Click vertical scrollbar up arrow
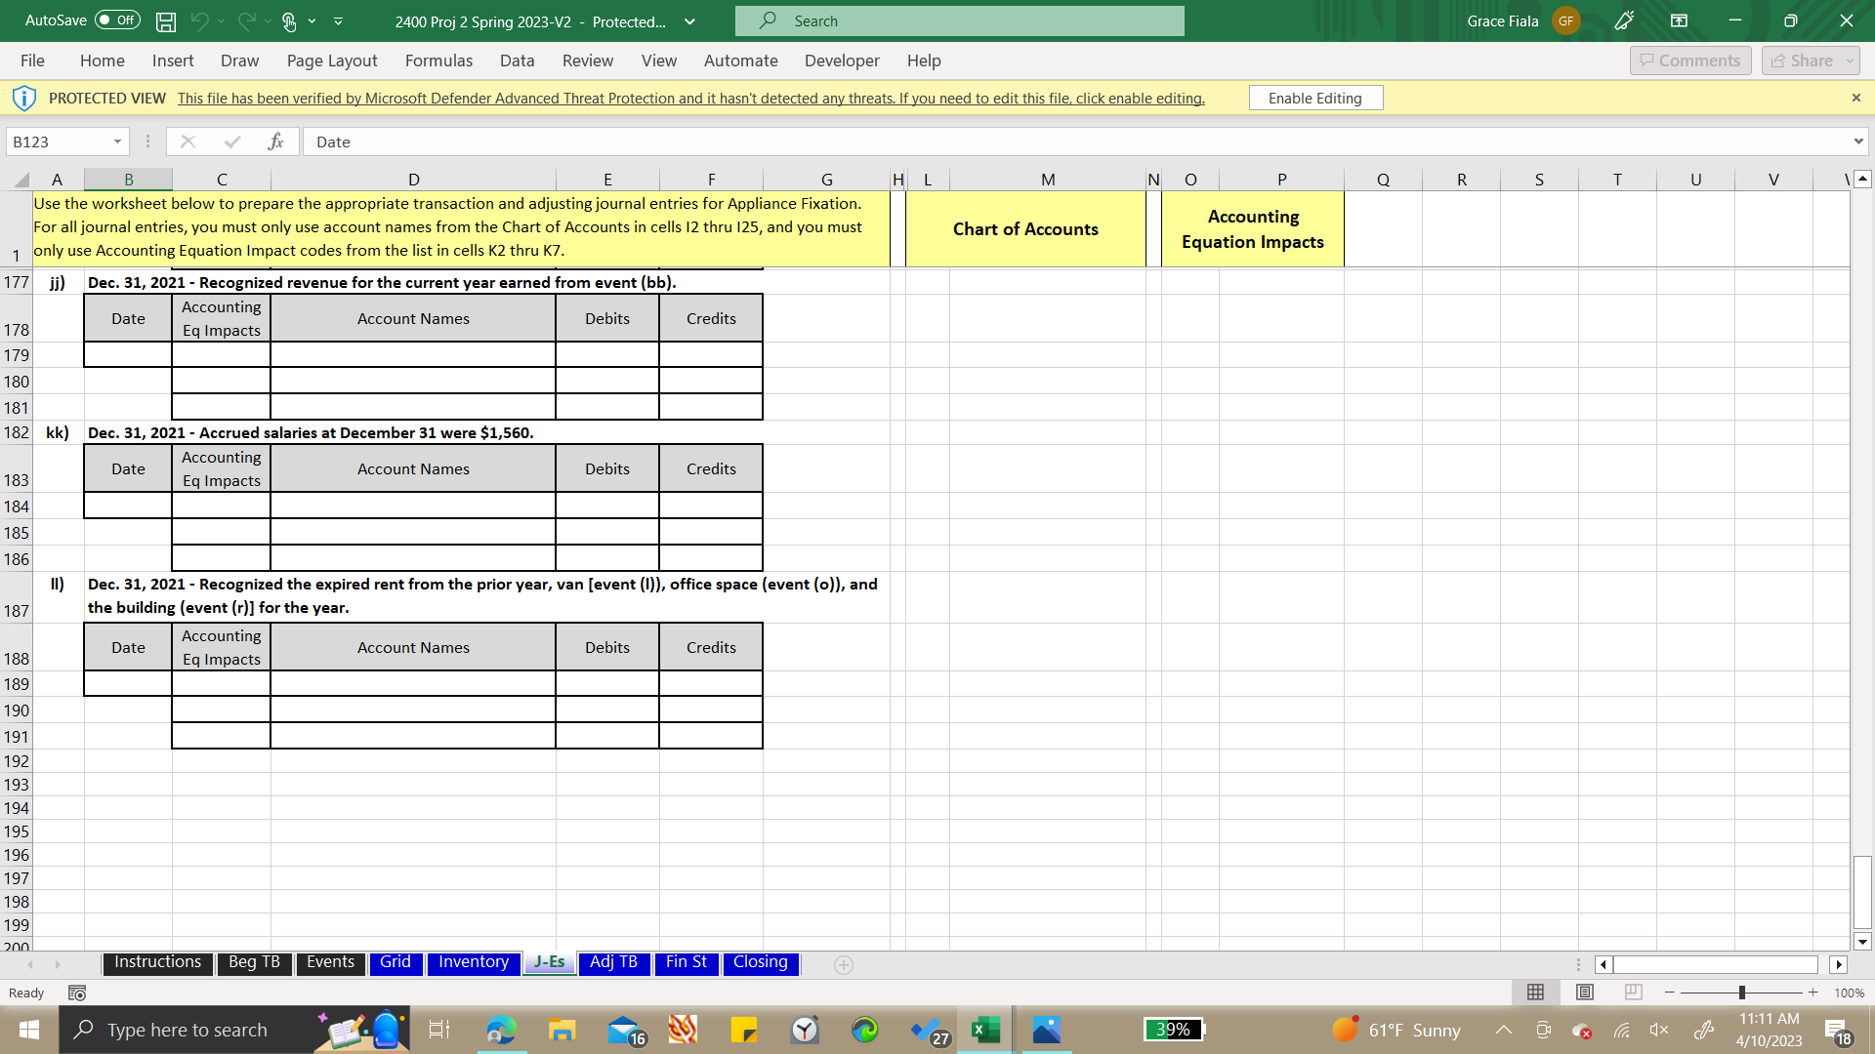 tap(1862, 180)
